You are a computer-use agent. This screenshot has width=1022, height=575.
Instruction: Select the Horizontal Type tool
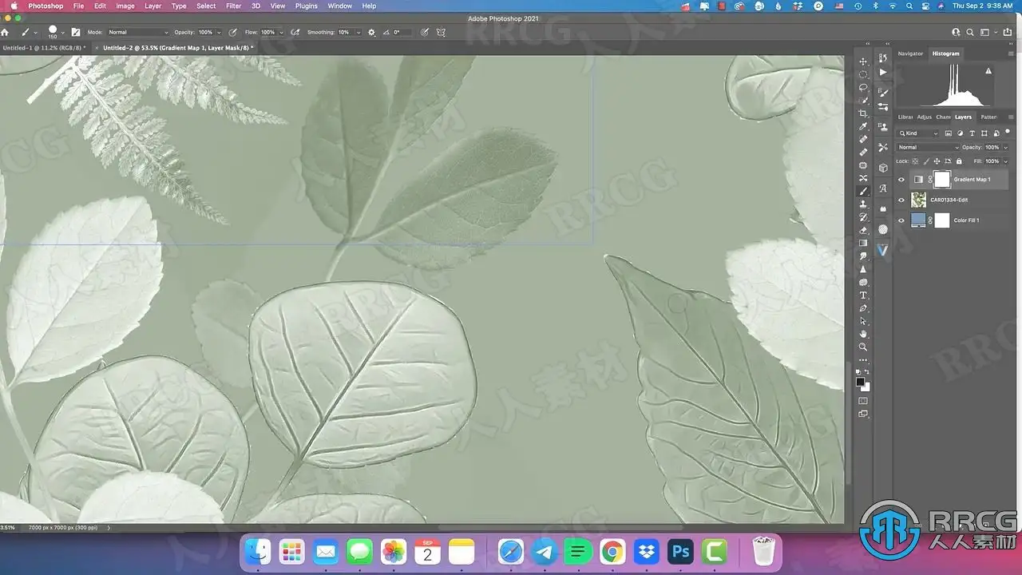coord(863,295)
